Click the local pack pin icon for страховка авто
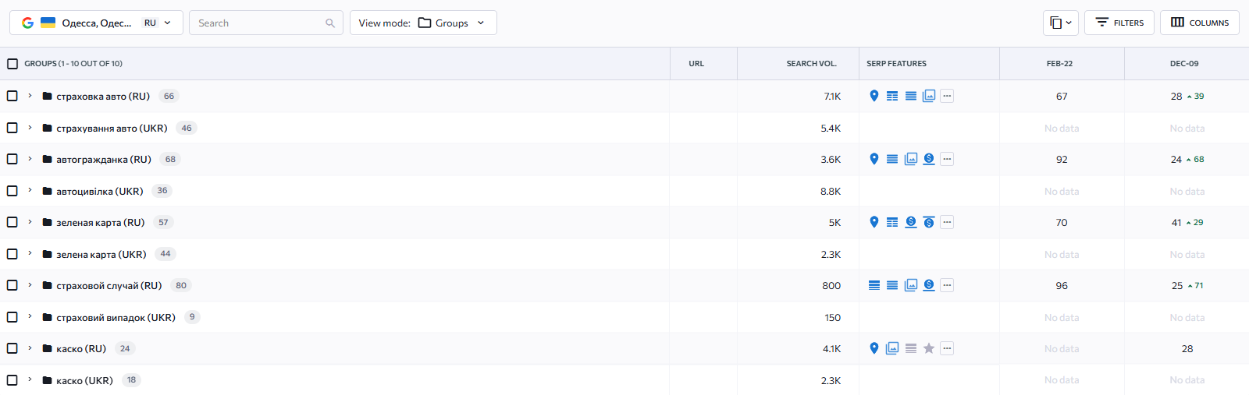 coord(874,96)
